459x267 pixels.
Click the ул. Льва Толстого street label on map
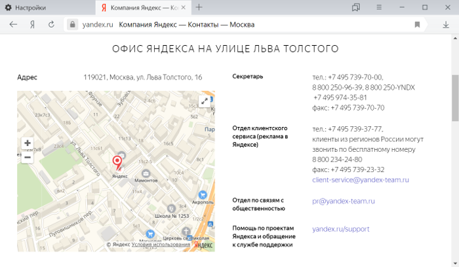click(85, 158)
